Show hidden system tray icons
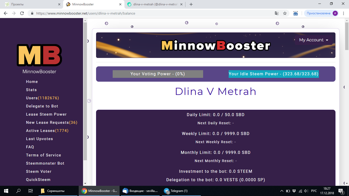 [282, 191]
